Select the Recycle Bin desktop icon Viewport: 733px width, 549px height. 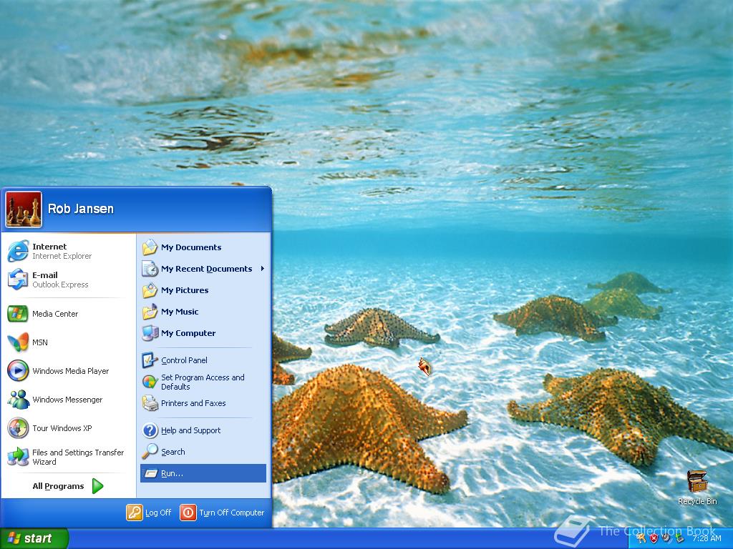[x=697, y=488]
